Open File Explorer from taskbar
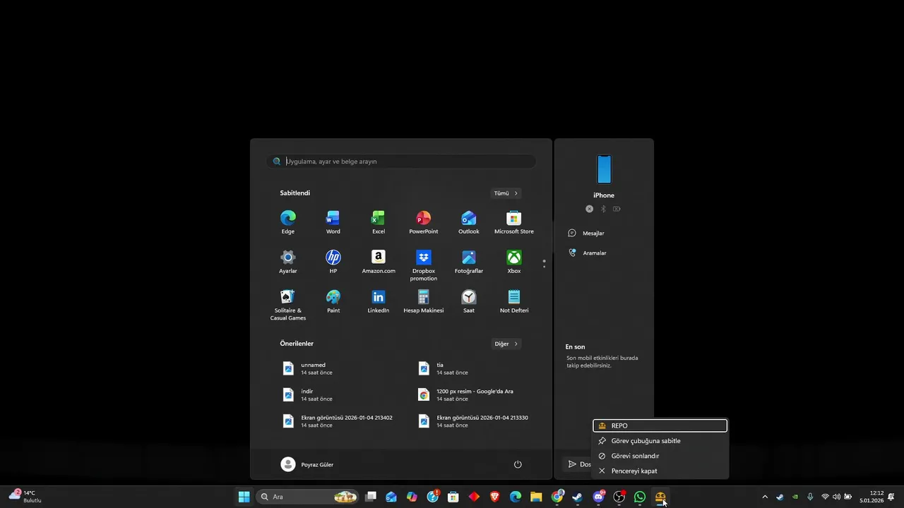Screen dimensions: 904x508 click(536, 497)
